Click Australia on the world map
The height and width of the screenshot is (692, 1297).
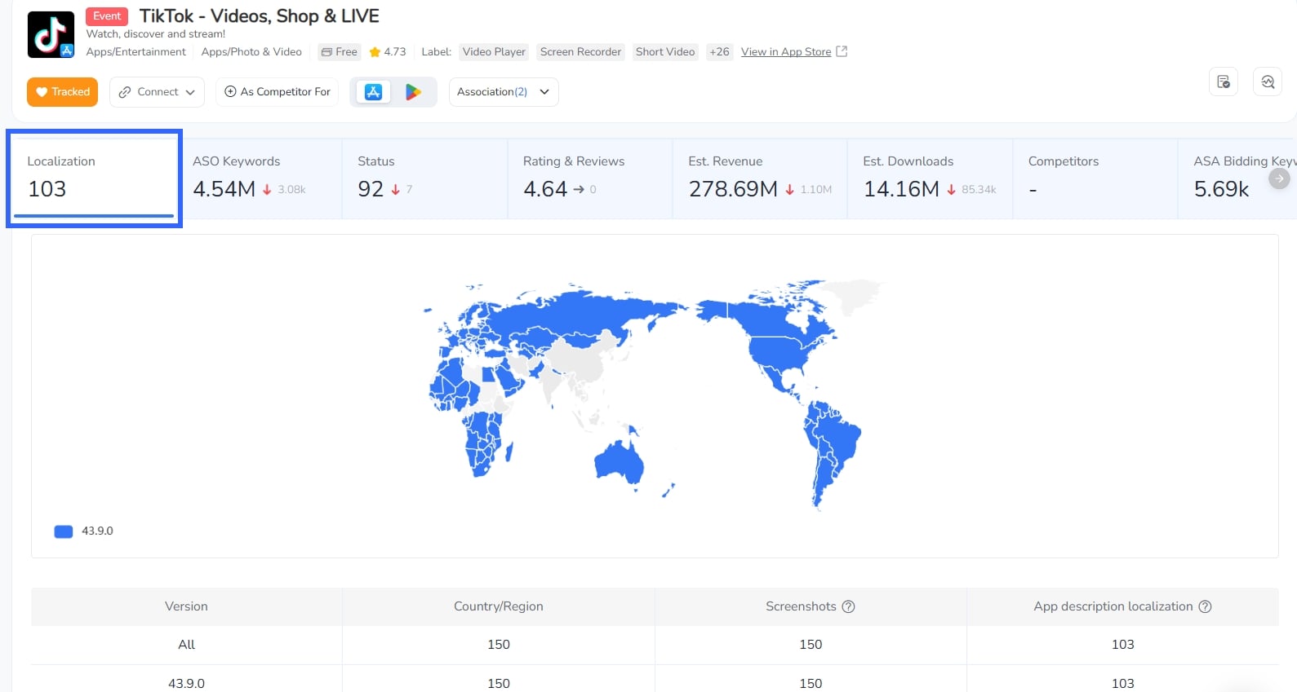coord(620,462)
